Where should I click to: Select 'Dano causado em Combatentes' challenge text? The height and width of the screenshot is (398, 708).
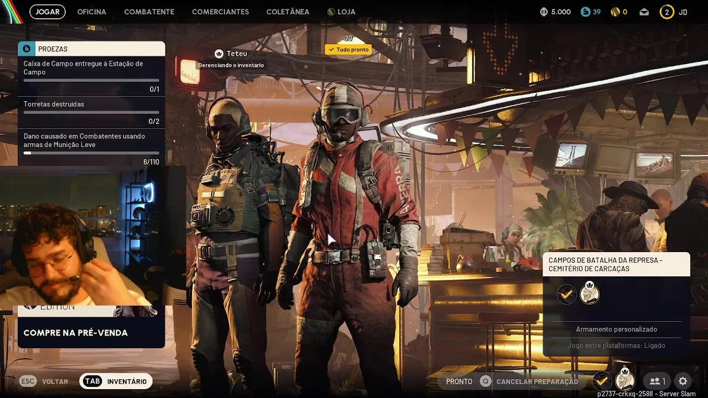84,140
